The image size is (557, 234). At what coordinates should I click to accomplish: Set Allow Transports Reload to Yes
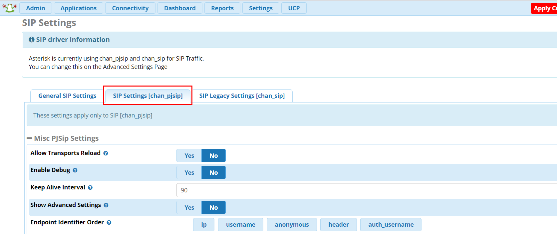click(189, 155)
